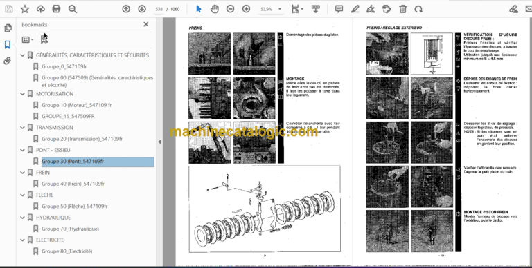The height and width of the screenshot is (268, 532).
Task: Close the Bookmarks panel
Action: click(x=146, y=24)
